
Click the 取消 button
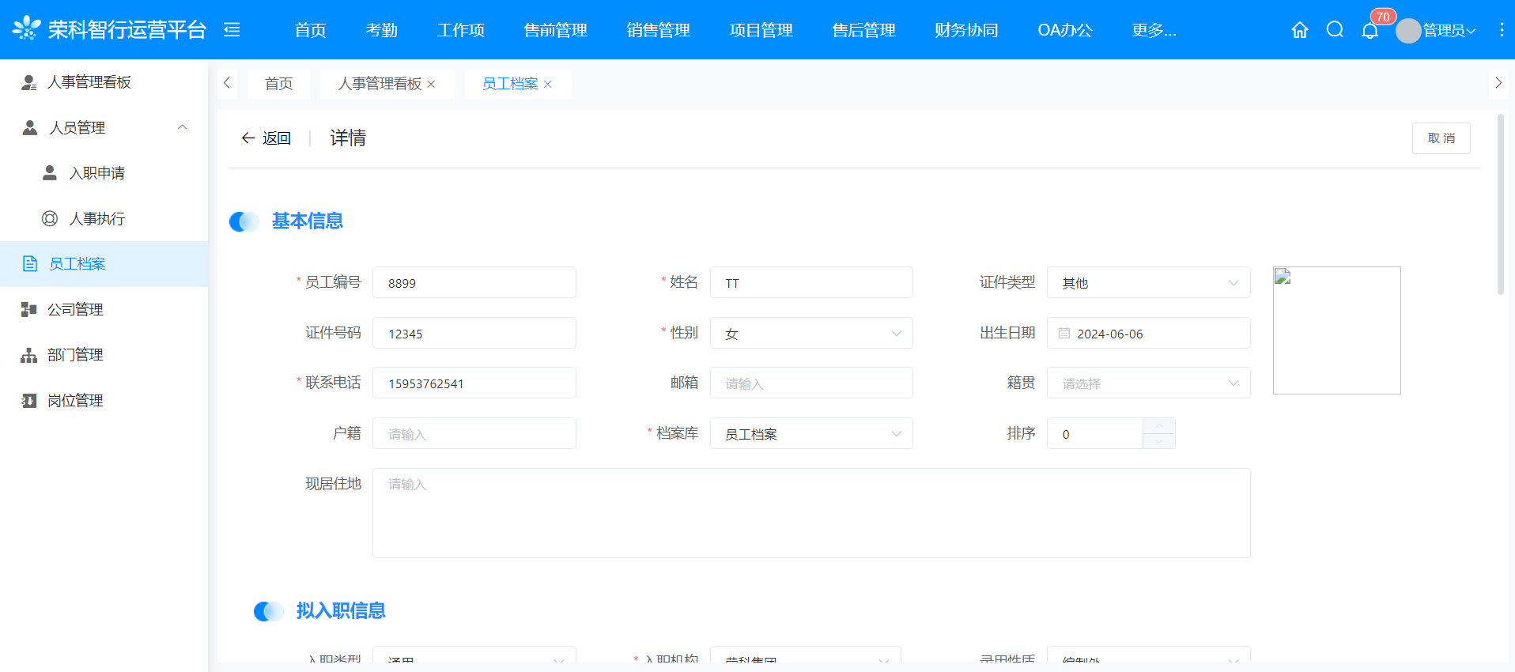1441,138
